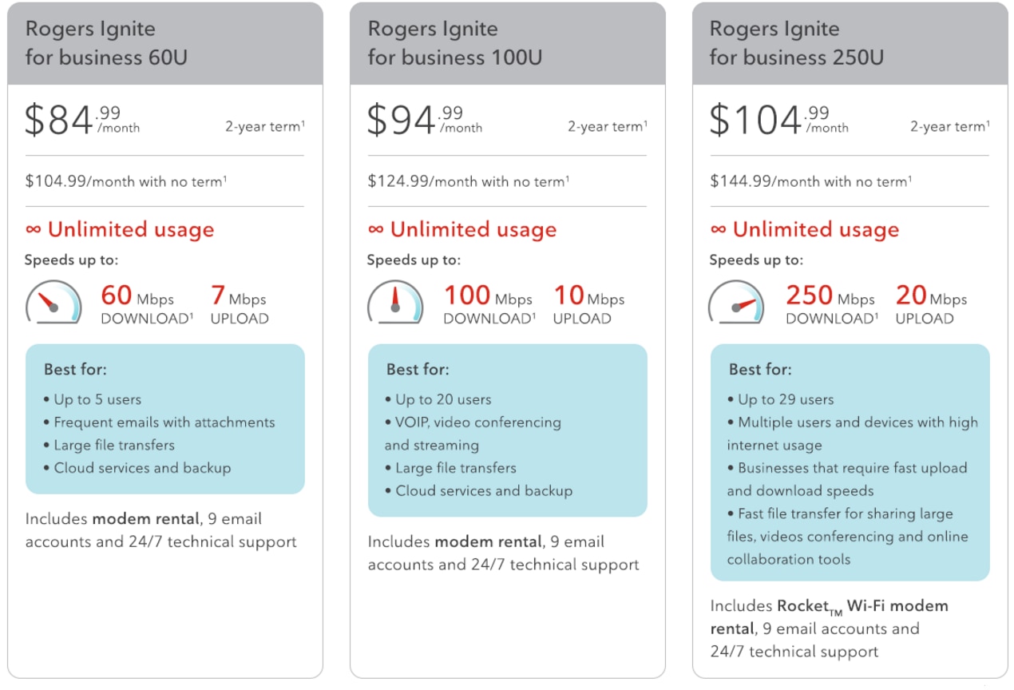Click the $94.99/month price
This screenshot has height=690, width=1014.
[425, 120]
